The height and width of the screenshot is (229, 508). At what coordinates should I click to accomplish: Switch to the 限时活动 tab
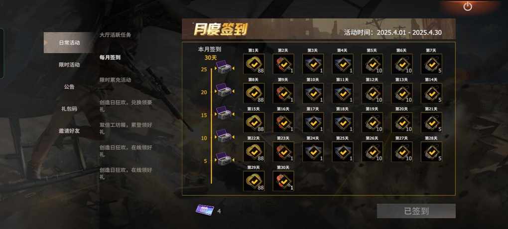pyautogui.click(x=69, y=65)
